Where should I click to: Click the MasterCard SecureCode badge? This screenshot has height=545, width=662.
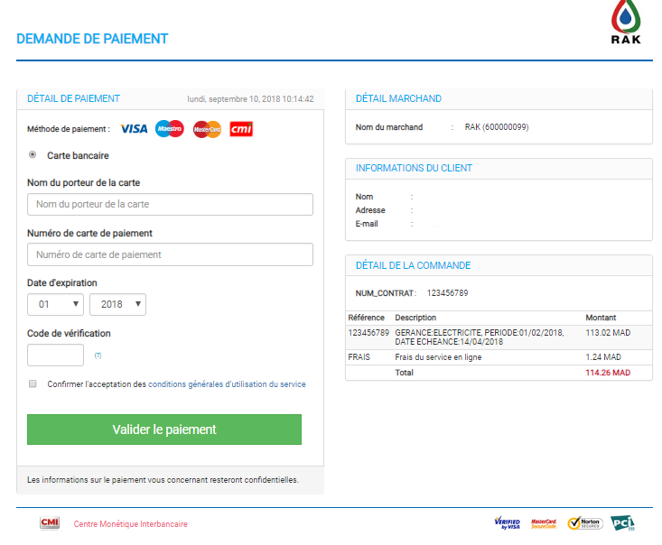click(544, 523)
